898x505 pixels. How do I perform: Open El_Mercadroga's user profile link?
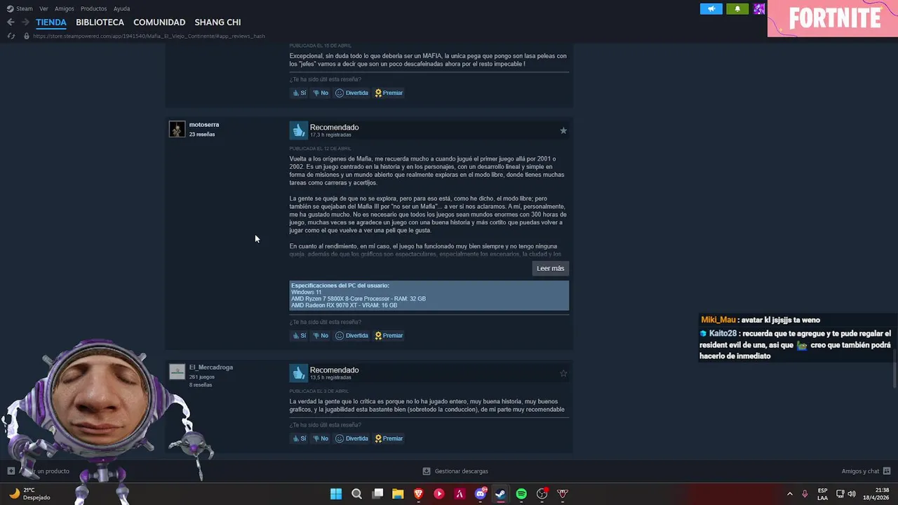(x=211, y=368)
